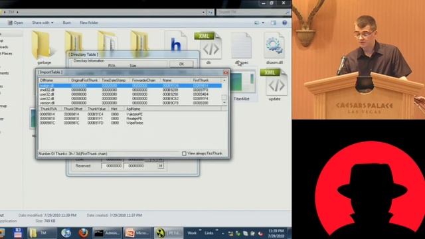Sort by the ForwarderChain column header
425x239 pixels.
coord(145,80)
